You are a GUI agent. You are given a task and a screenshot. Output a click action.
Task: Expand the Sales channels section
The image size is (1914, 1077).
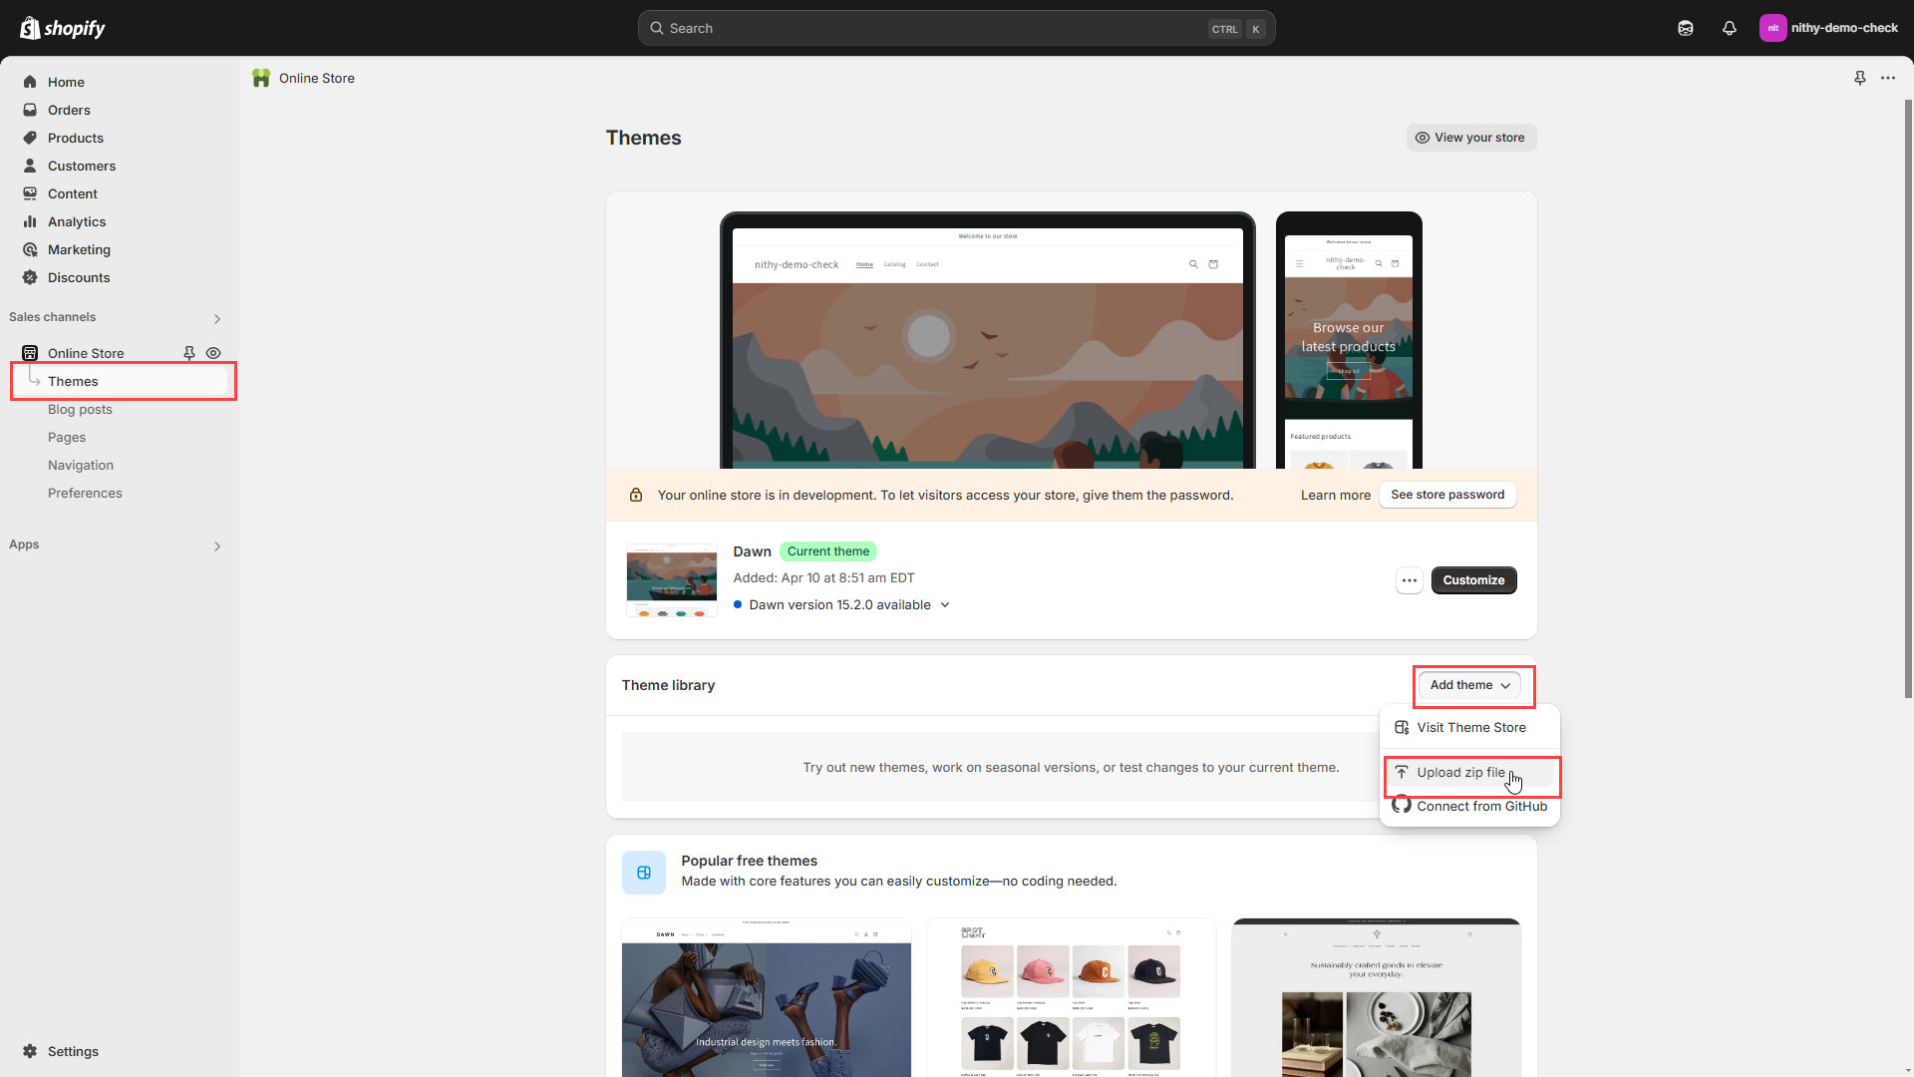point(217,318)
